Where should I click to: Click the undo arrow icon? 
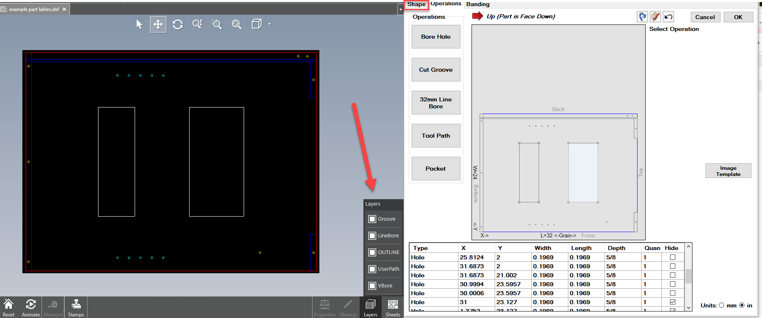tap(668, 17)
